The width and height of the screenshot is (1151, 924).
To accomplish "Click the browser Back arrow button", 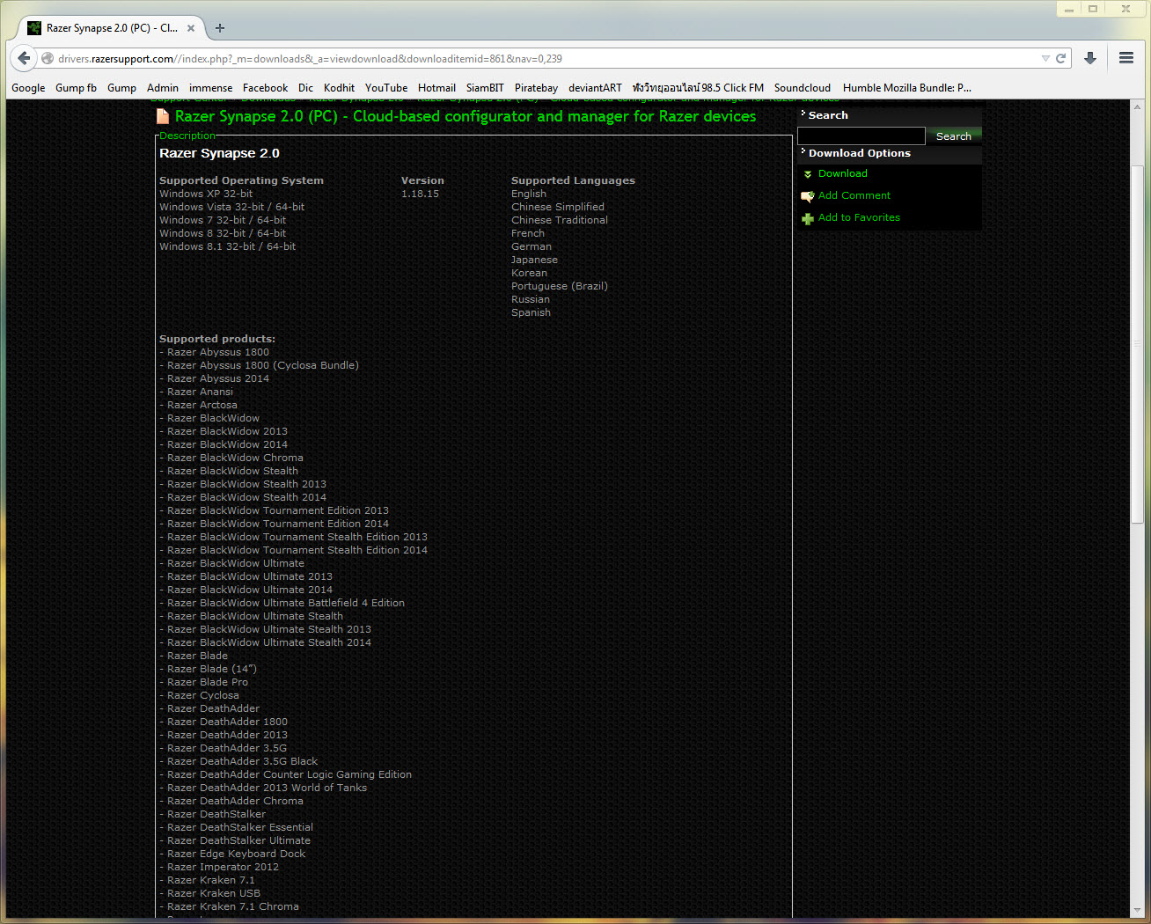I will pyautogui.click(x=24, y=58).
